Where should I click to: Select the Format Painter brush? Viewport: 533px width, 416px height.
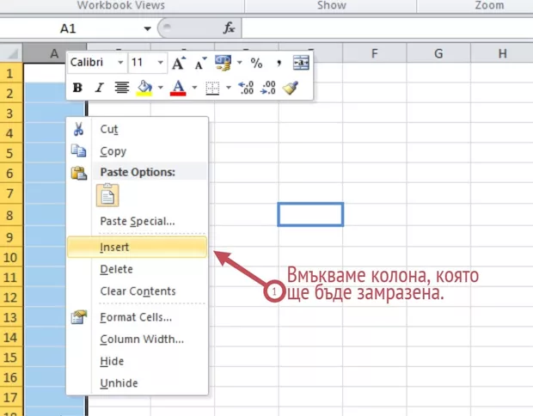(x=291, y=88)
